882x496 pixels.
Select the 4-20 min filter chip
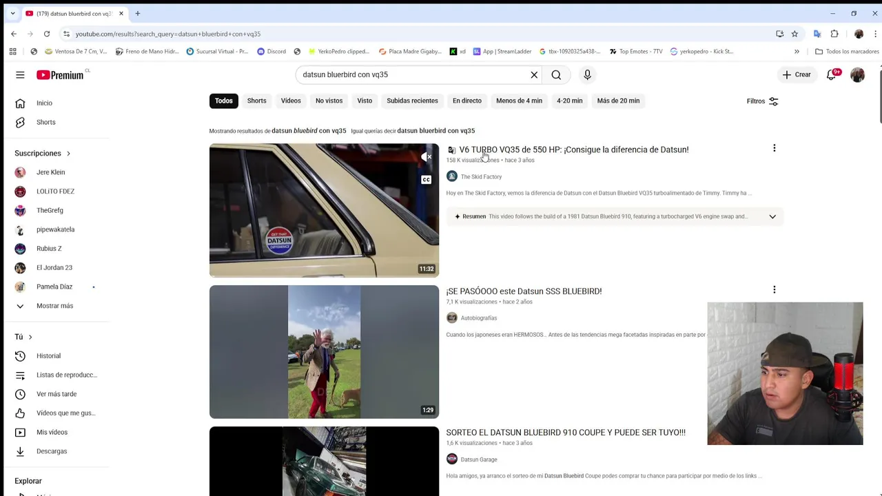click(569, 101)
